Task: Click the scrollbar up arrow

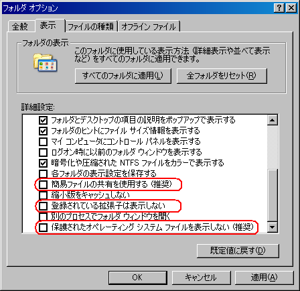Action: point(273,120)
